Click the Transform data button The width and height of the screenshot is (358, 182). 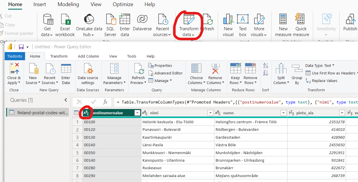(x=189, y=25)
